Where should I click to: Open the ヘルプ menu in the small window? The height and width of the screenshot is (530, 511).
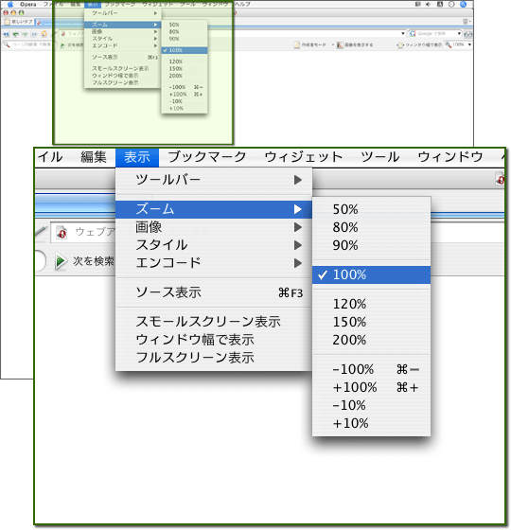(x=242, y=4)
